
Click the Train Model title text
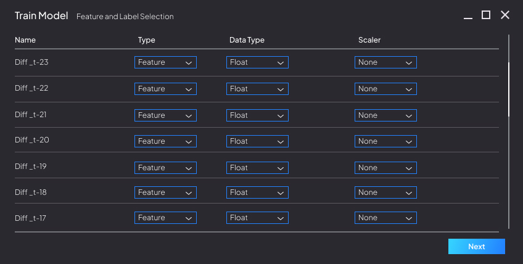click(41, 15)
